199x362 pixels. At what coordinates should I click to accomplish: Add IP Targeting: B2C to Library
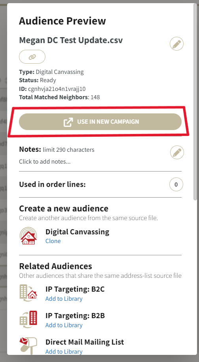64,299
